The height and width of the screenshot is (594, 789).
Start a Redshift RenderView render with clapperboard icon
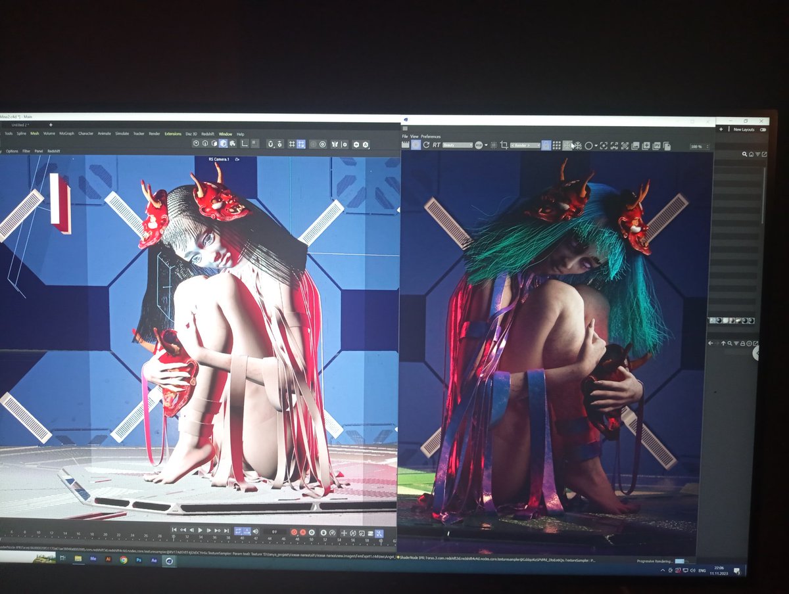pyautogui.click(x=404, y=145)
